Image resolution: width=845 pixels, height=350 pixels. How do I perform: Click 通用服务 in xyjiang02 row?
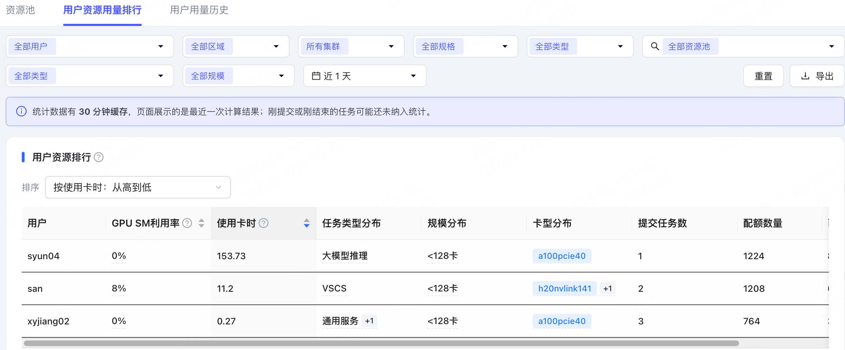click(x=340, y=321)
